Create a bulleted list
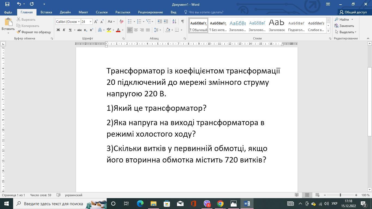The width and height of the screenshot is (372, 209). click(130, 21)
